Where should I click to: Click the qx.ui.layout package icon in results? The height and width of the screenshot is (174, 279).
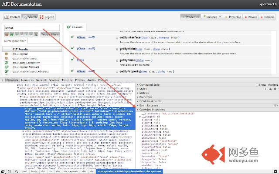[x=7, y=54]
